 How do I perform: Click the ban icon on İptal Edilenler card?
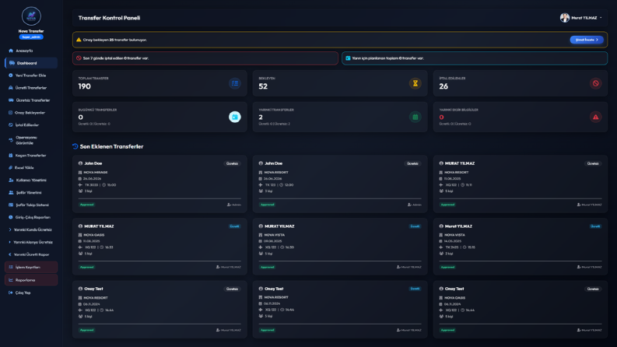(595, 83)
